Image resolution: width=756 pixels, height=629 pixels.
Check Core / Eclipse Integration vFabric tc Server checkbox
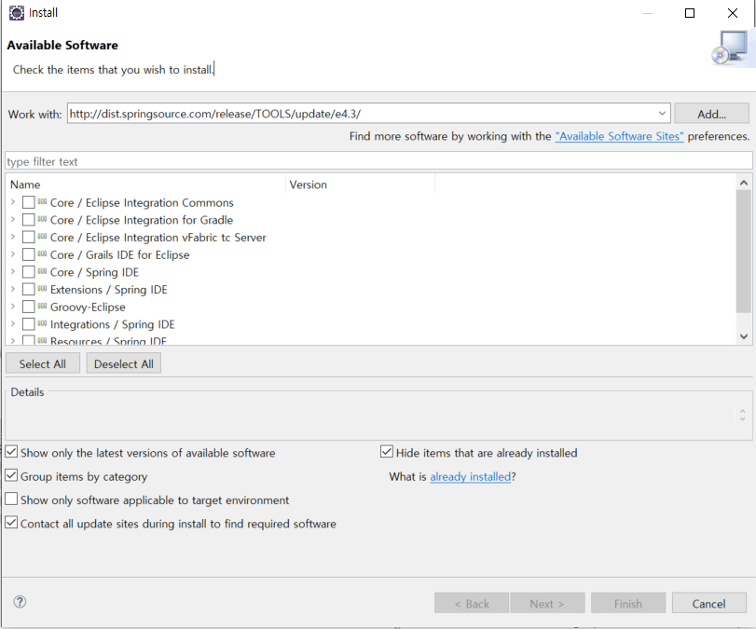point(29,237)
